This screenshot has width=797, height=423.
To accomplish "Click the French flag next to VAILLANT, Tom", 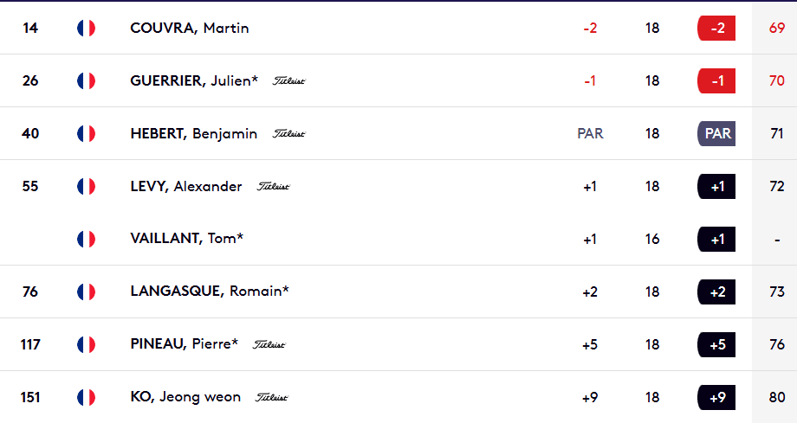I will 86,239.
